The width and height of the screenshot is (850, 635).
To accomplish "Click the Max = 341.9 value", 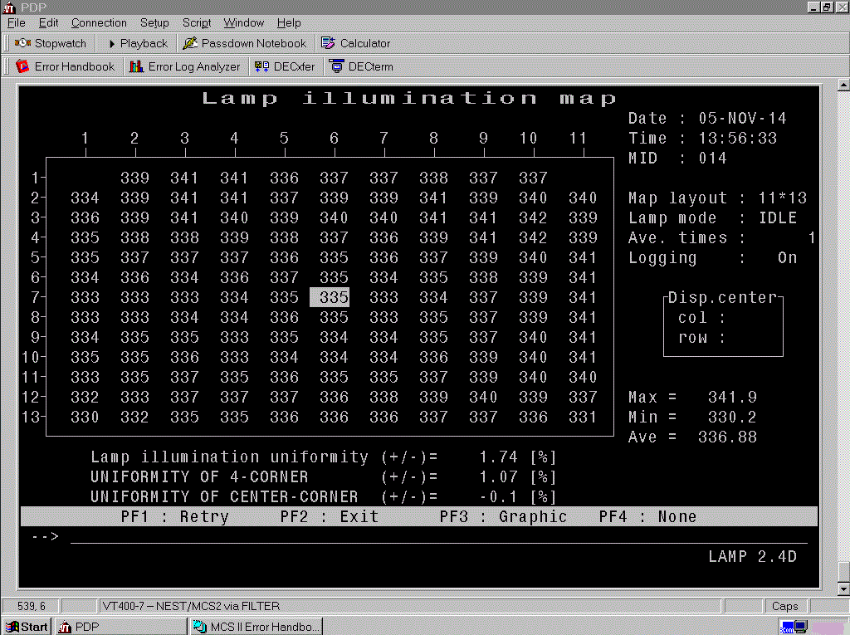I will tap(732, 397).
